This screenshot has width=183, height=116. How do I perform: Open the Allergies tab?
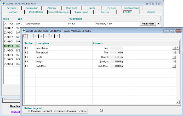(x=52, y=8)
